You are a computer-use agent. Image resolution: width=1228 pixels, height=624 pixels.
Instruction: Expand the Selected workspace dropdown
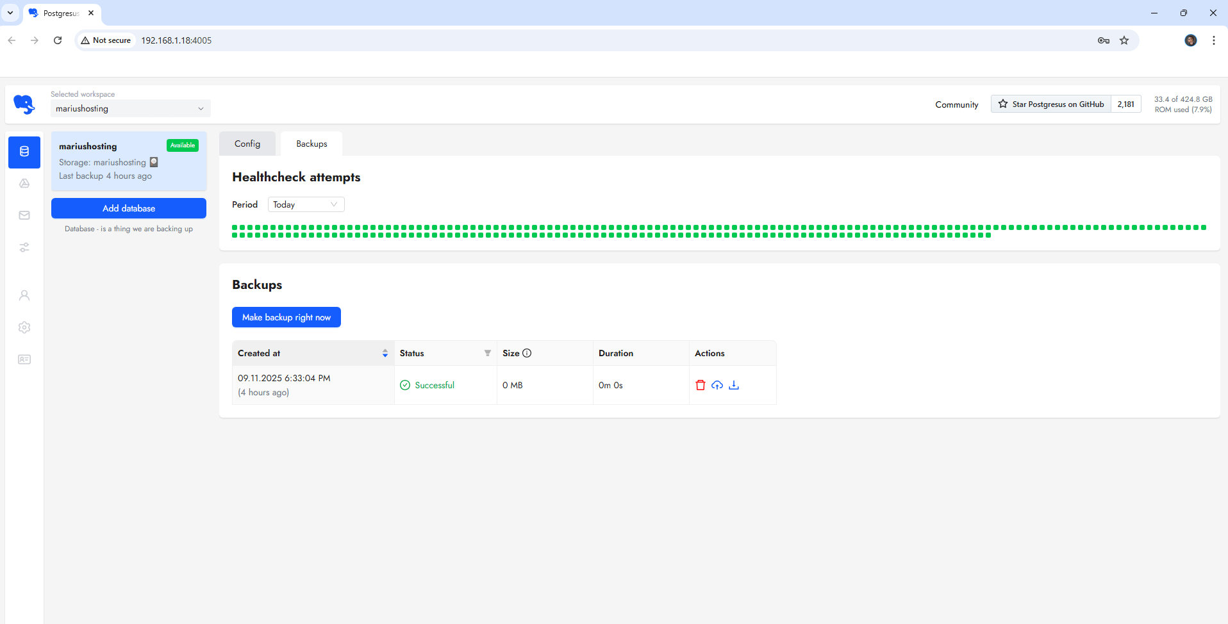tap(130, 109)
